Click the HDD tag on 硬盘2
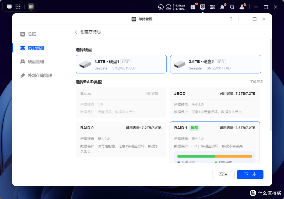This screenshot has width=284, height=199. [x=220, y=62]
